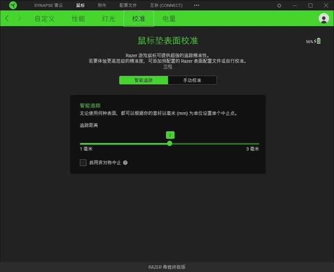Open the 鼠标 top menu tab

[x=80, y=5]
